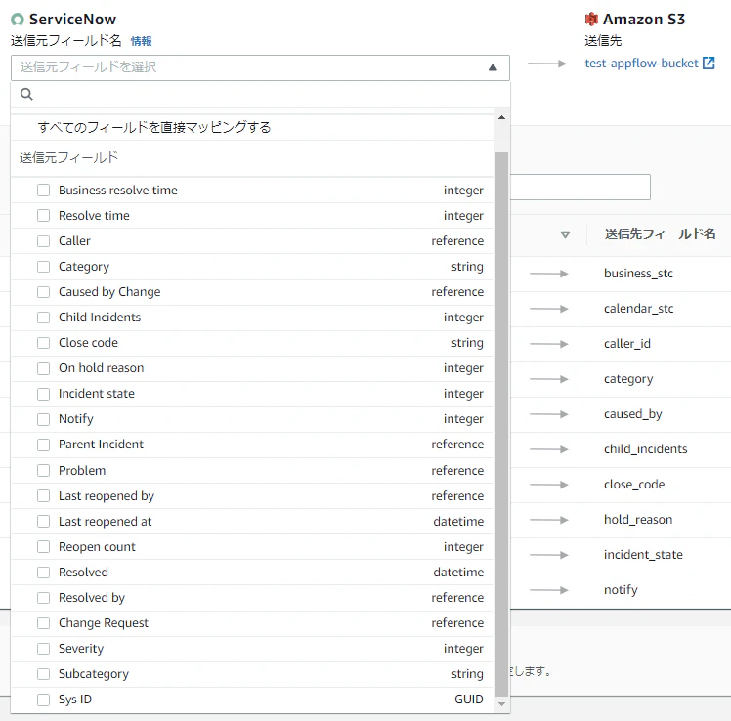
Task: Select the Close code checkbox
Action: [43, 343]
